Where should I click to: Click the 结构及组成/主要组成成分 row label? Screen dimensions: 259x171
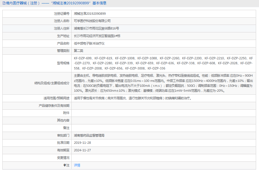pyautogui.click(x=44, y=84)
